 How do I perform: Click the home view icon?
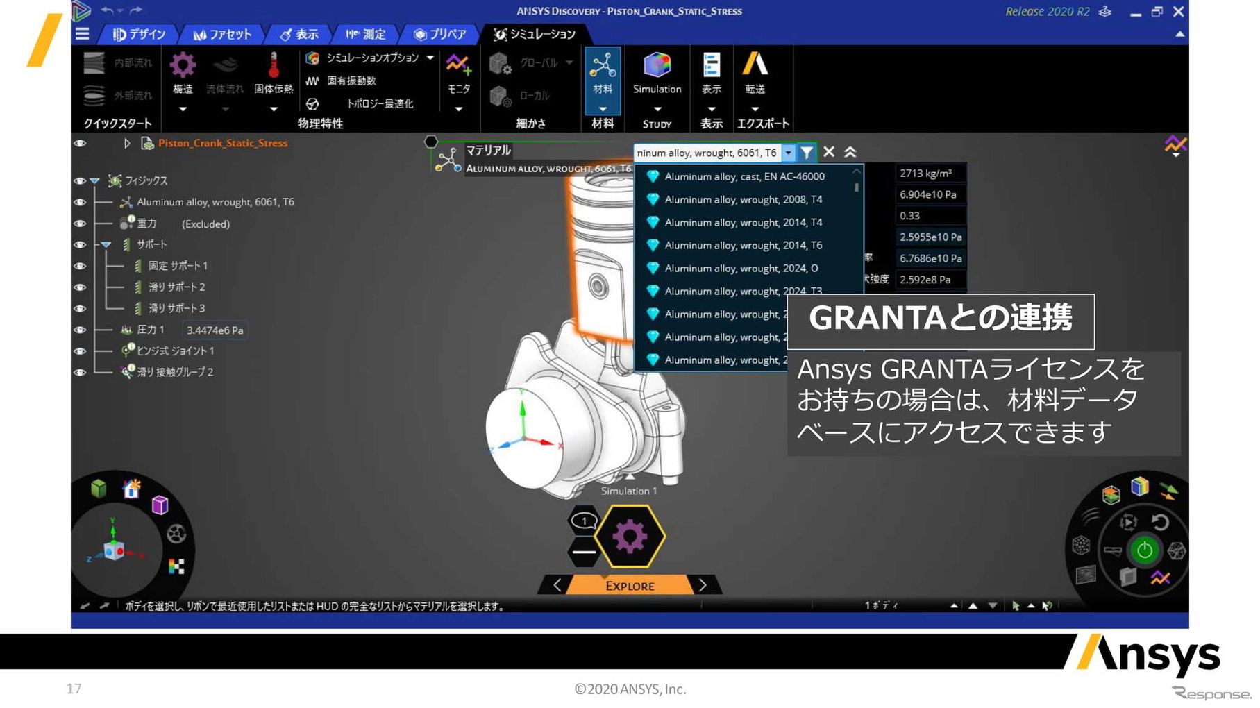131,489
